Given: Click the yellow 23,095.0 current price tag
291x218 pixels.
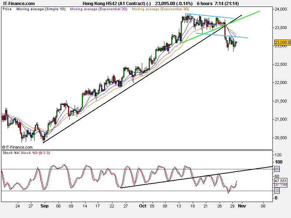Looking at the screenshot, I should click(282, 43).
